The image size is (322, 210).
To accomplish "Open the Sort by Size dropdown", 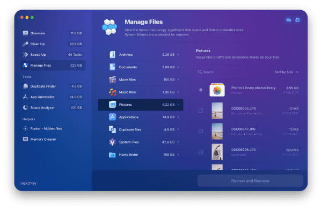I will pos(287,72).
